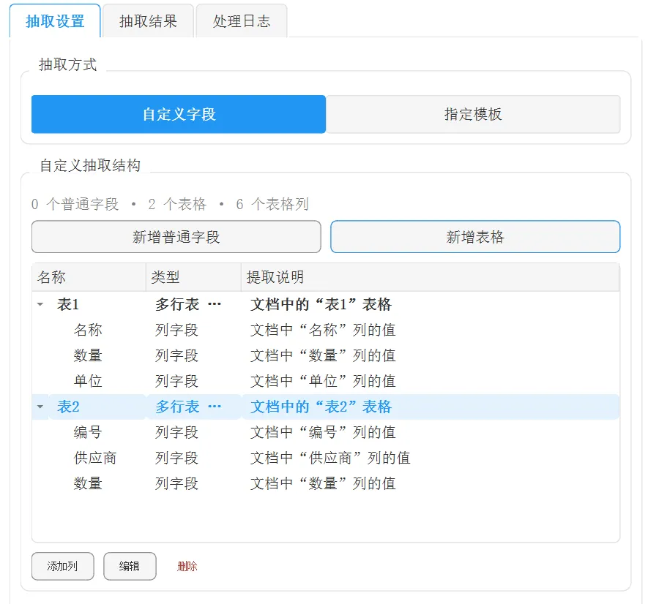Image resolution: width=648 pixels, height=604 pixels.
Task: Collapse the 表2 tree node
Action: [x=40, y=407]
